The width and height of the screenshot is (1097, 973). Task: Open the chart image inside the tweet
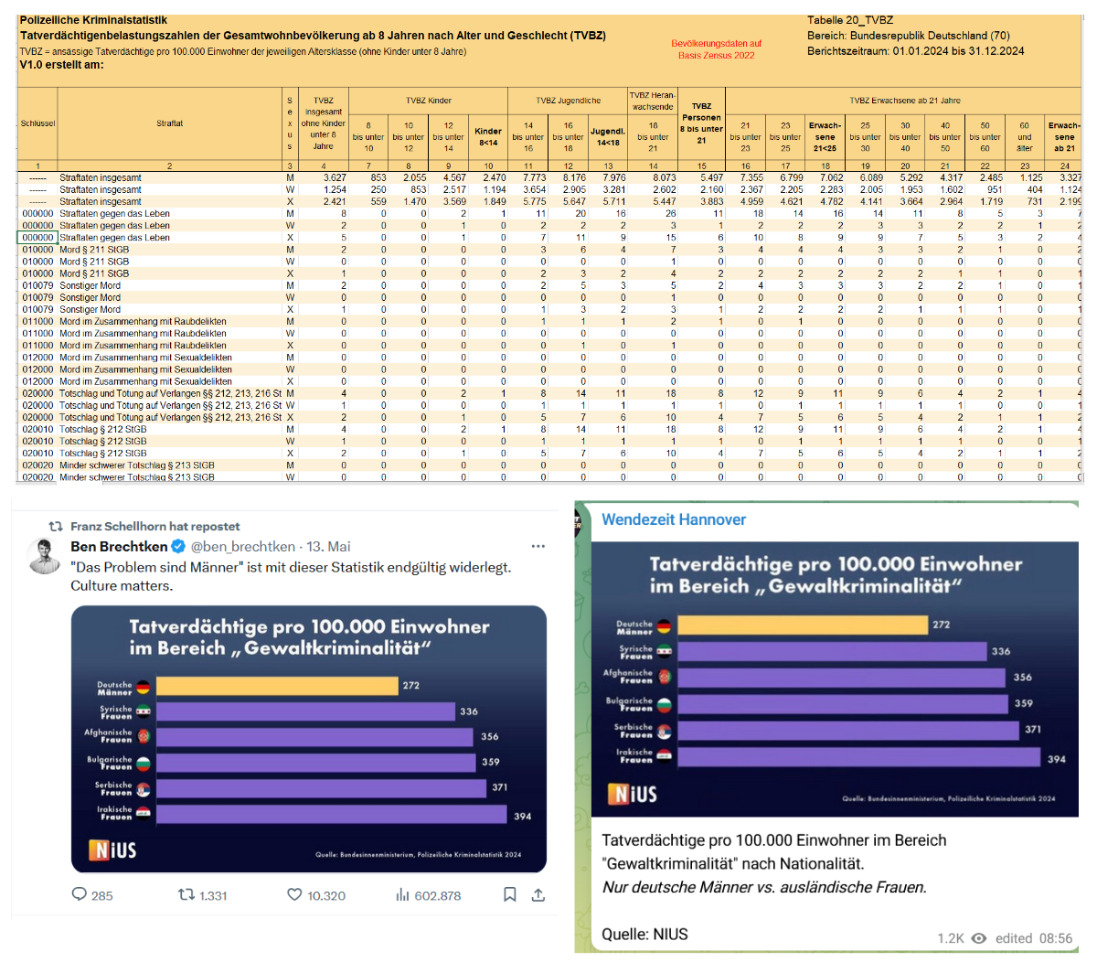tap(308, 739)
